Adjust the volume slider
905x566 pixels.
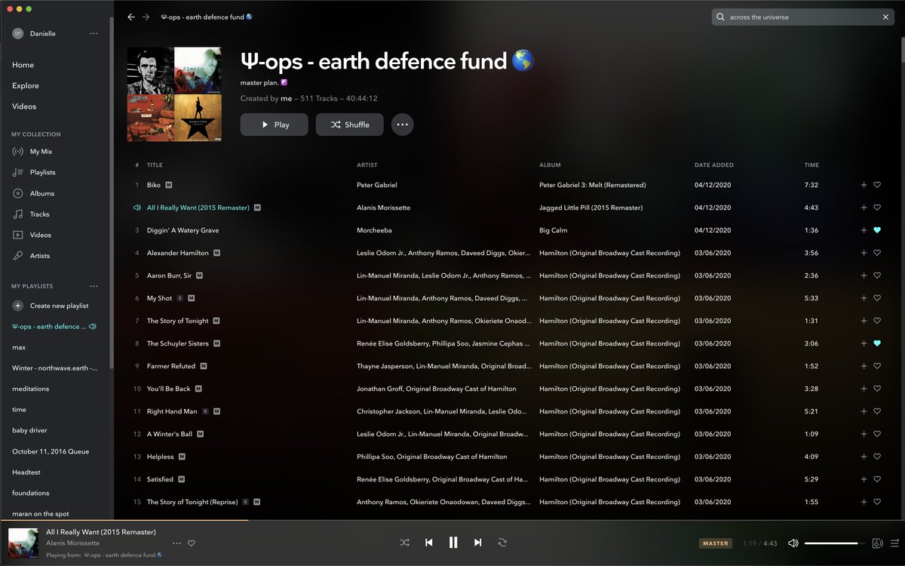[835, 543]
